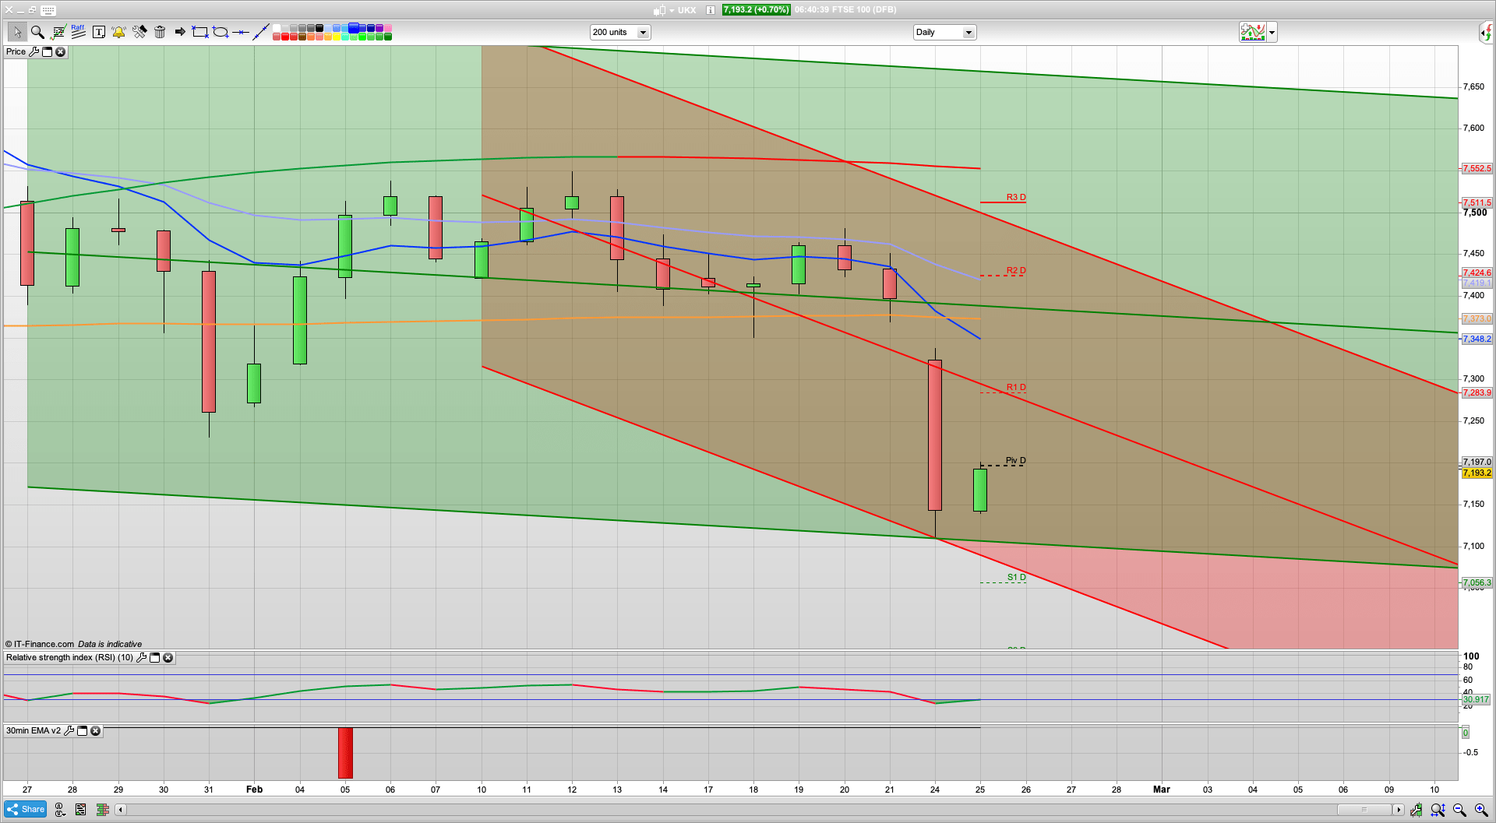Image resolution: width=1496 pixels, height=823 pixels.
Task: Select the Raff regression channel tool
Action: 78,32
